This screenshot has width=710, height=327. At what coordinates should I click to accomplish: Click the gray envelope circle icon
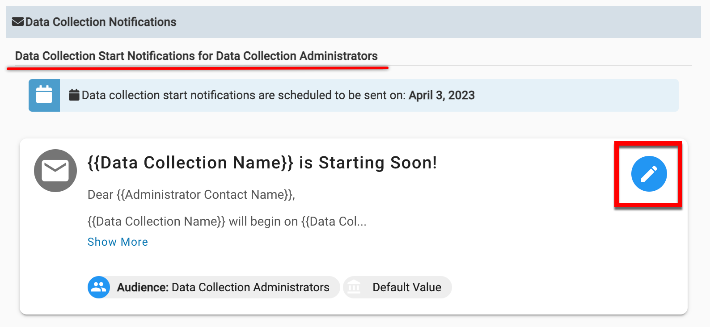[x=55, y=171]
